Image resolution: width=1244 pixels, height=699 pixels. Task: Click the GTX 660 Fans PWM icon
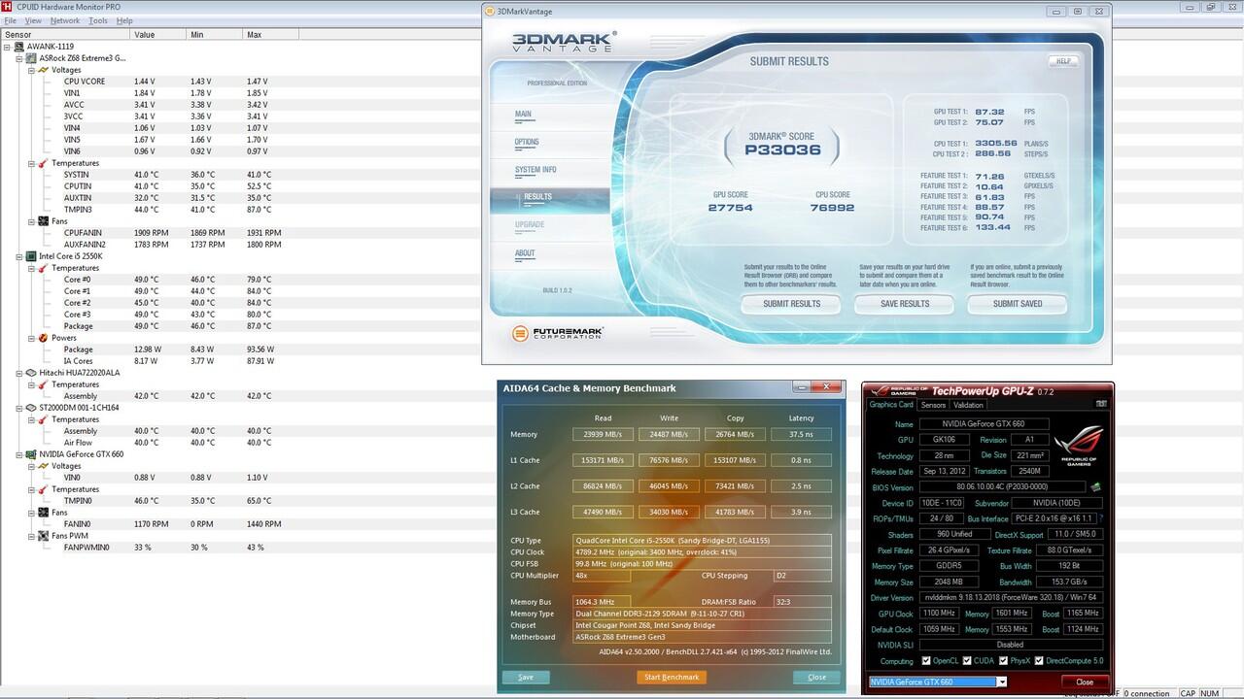(43, 536)
